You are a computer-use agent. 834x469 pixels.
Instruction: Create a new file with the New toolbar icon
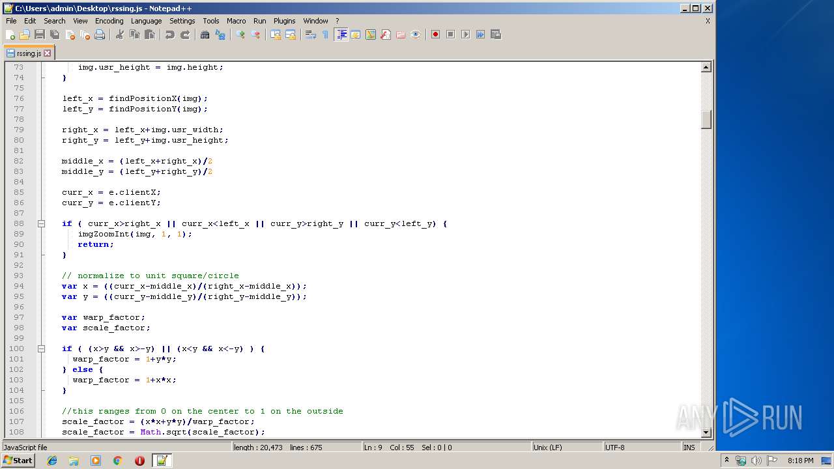(10, 35)
